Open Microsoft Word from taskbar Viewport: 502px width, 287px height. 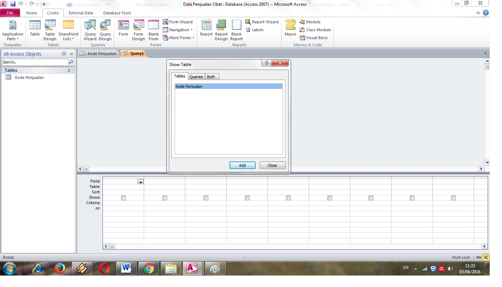tap(126, 268)
